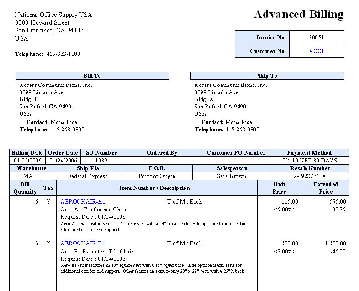Viewport: 359px width, 291px height.
Task: Select salesperson Sara Brown cell
Action: [232, 176]
